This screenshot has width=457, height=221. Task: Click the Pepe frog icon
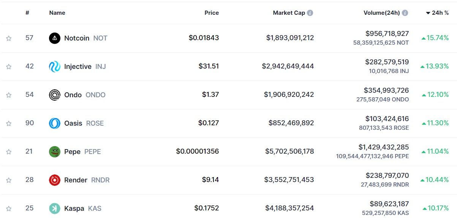pyautogui.click(x=55, y=152)
